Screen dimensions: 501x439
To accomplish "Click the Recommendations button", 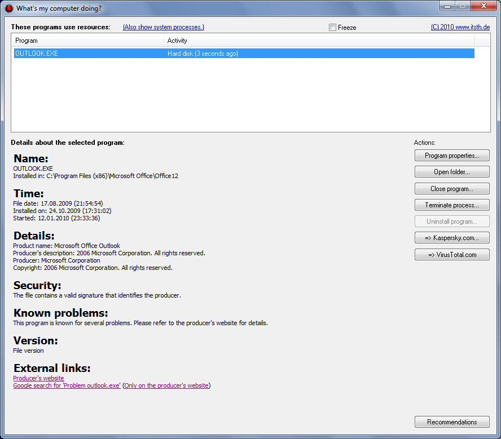I will pyautogui.click(x=452, y=422).
